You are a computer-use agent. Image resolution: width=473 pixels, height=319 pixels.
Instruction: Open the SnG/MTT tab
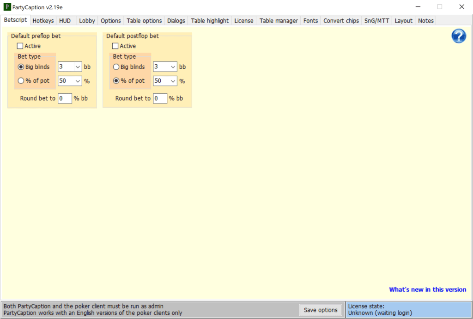click(x=377, y=20)
